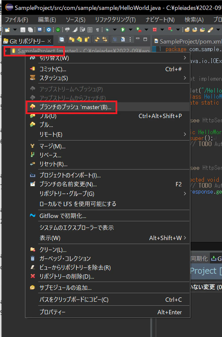Toggle Link with Selection in Git view
The width and height of the screenshot is (222, 337).
97,39
